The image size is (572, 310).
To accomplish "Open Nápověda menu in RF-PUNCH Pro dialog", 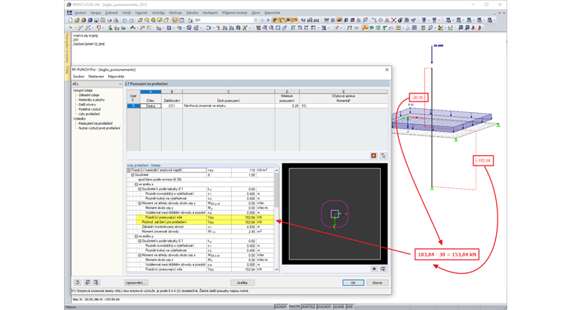I will pos(116,77).
